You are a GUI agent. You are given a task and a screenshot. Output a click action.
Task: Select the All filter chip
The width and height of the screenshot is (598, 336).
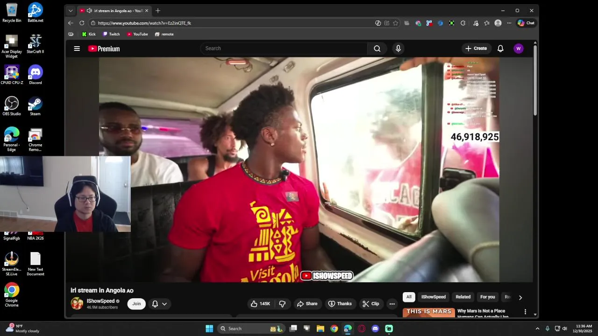(x=409, y=297)
